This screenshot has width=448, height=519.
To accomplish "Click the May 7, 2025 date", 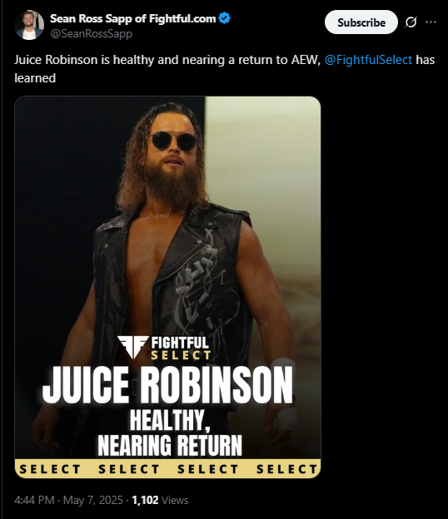I will click(92, 500).
